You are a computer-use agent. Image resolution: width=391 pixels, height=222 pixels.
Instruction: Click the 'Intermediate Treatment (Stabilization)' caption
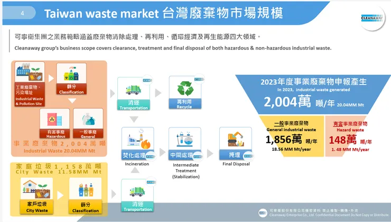pos(186,171)
